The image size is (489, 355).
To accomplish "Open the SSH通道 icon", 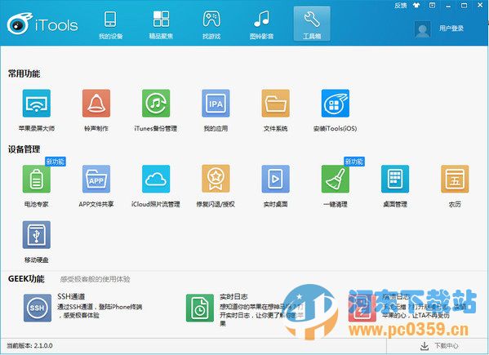I will [x=38, y=308].
